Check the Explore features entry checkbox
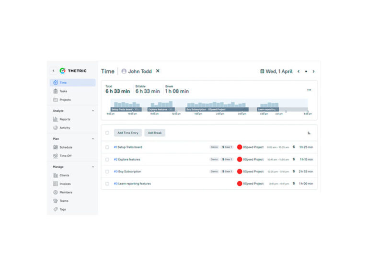Screen dimensions: 368x276 coord(107,160)
